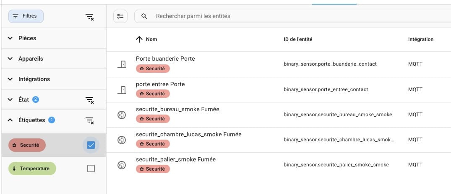Click the red Securité label chip in sidebar
451x194 pixels.
tap(27, 145)
